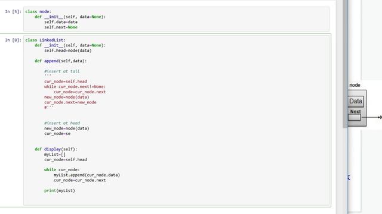
Task: Click the 'new_node=node(data)' line under tail comment
Action: tap(67, 97)
